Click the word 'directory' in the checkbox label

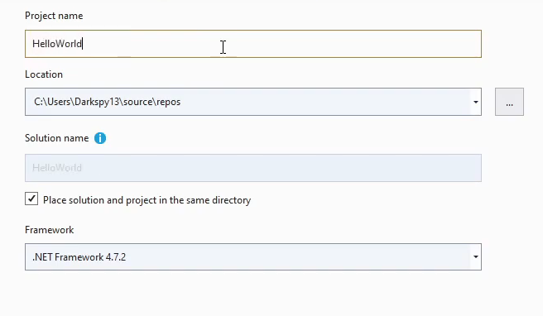pos(231,200)
